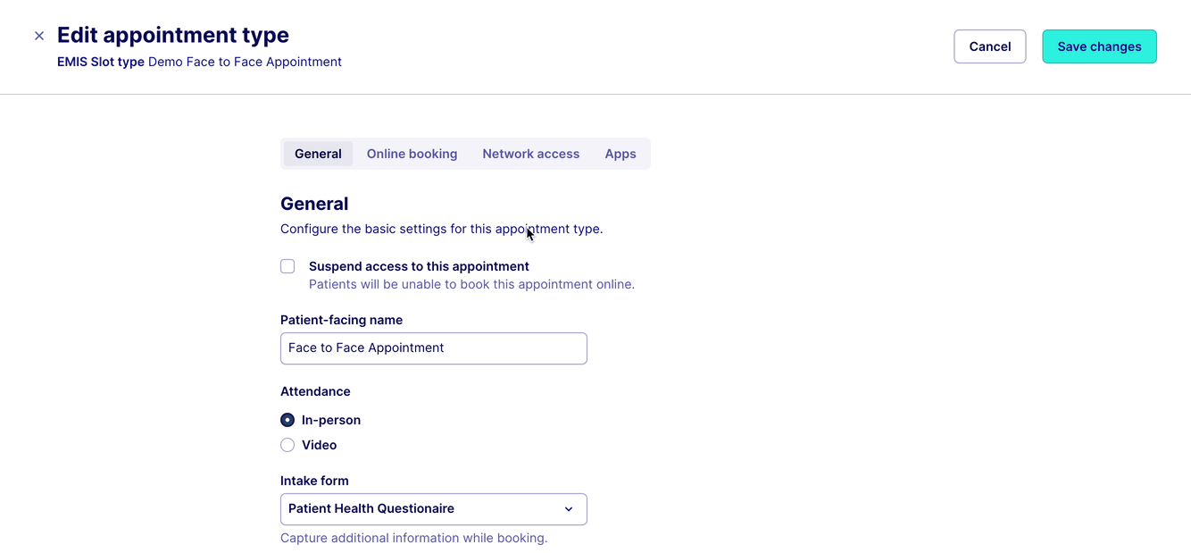
Task: Click the 'Capture additional information while booking' hint
Action: [413, 538]
